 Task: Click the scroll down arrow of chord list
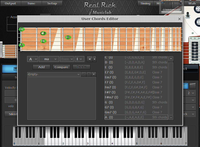[171, 117]
